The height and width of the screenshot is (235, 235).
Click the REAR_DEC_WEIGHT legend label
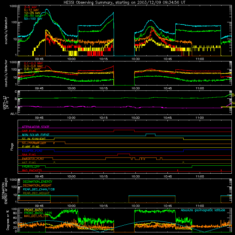[36, 193]
